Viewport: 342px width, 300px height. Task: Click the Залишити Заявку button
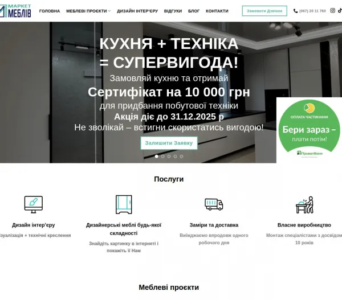point(169,143)
